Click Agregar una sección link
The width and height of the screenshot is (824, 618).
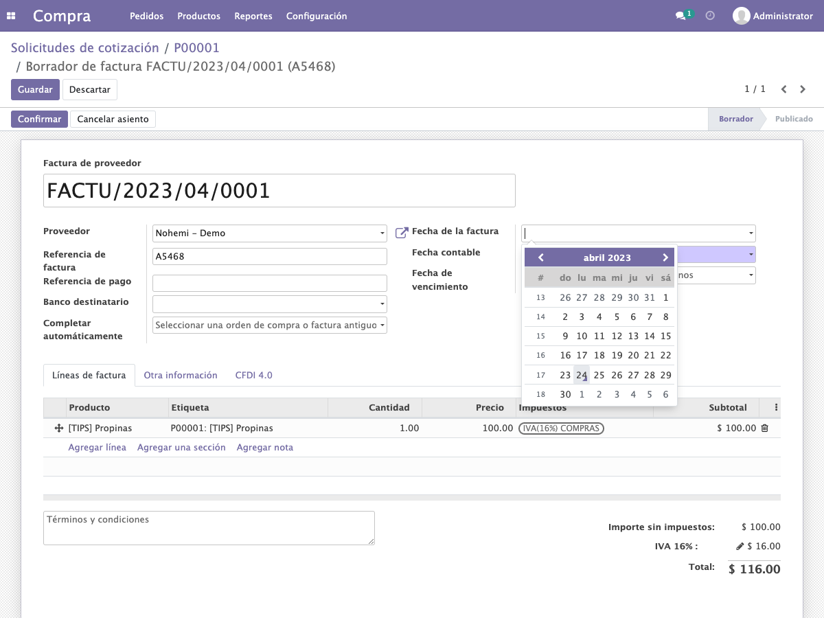181,447
